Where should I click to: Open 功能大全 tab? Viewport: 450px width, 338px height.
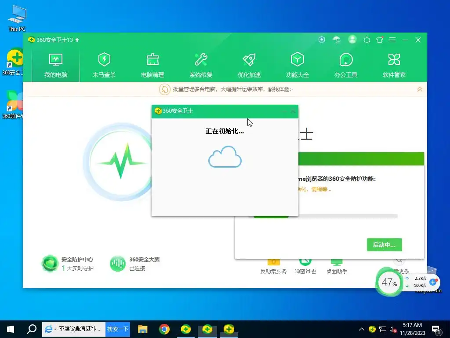298,65
